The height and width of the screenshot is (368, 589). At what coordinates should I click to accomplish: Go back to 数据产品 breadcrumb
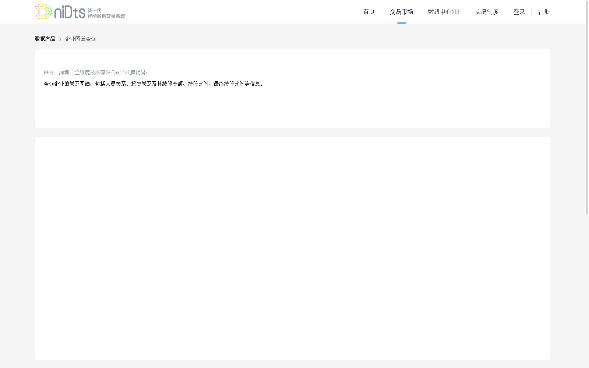tap(45, 39)
